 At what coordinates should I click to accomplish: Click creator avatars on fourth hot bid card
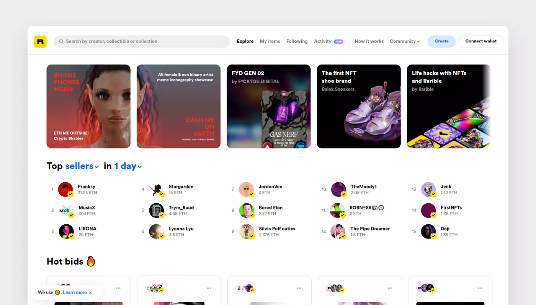point(335,288)
